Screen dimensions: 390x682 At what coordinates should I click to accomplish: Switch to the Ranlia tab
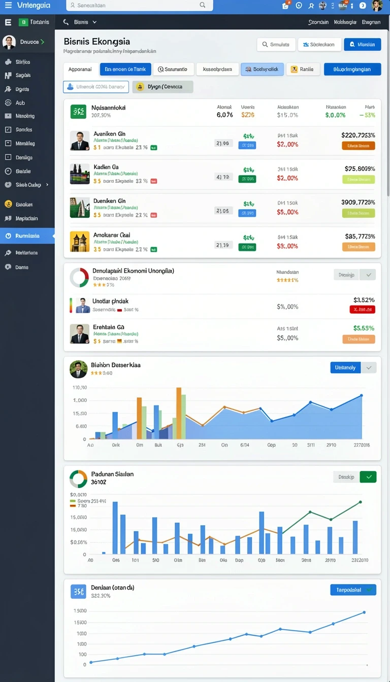click(x=303, y=69)
